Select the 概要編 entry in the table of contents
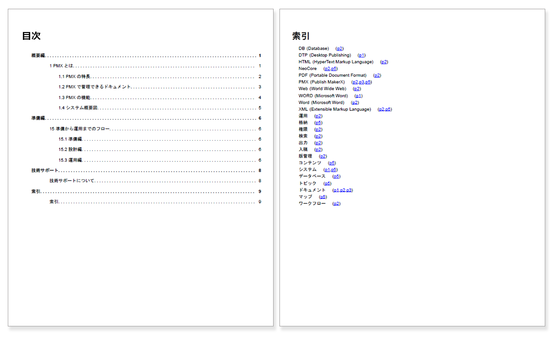This screenshot has width=555, height=341. (x=38, y=54)
